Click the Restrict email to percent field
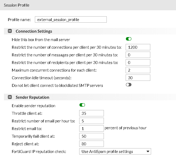 click(x=91, y=128)
